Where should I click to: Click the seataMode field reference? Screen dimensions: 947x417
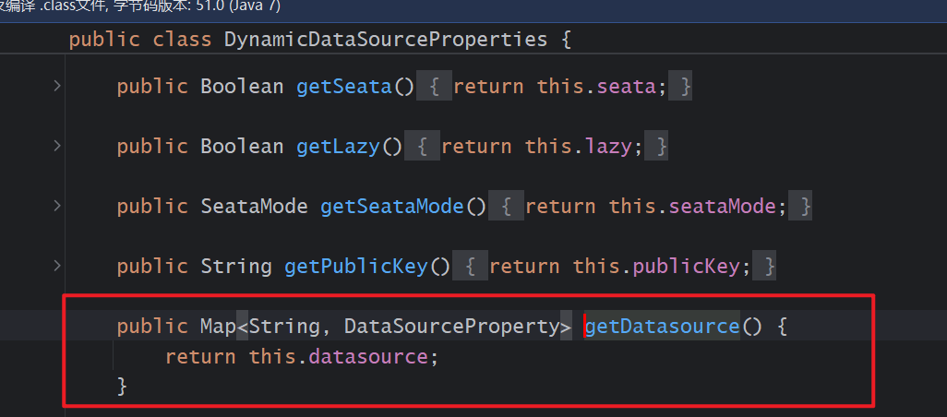pos(722,207)
